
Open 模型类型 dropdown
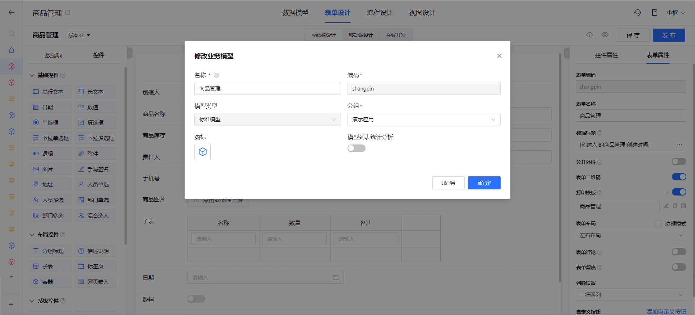(268, 119)
